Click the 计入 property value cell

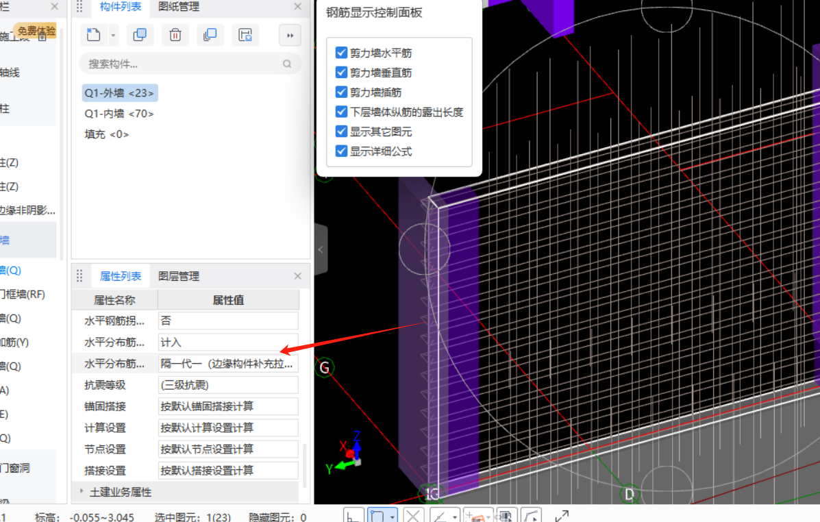tap(228, 342)
